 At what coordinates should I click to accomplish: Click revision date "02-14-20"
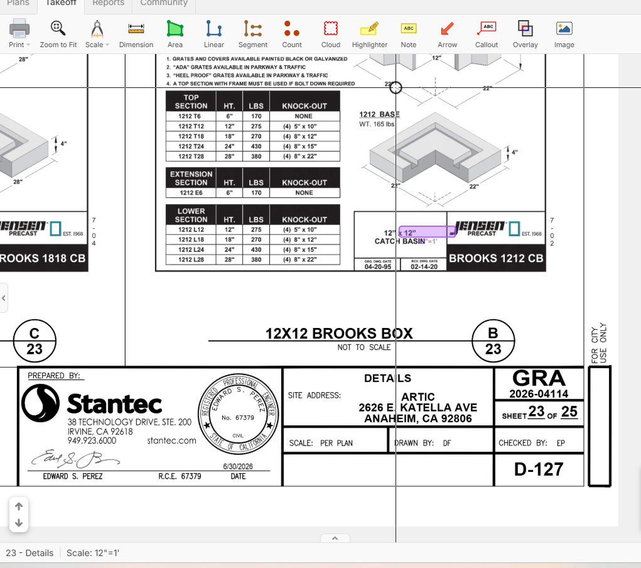point(424,267)
